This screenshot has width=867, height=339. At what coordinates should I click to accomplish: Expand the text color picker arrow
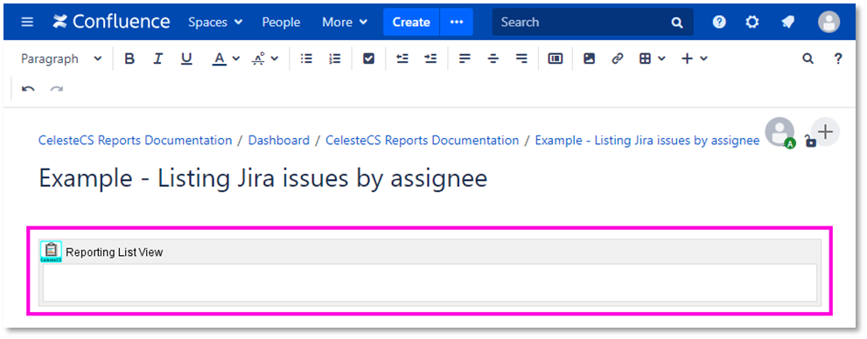pyautogui.click(x=235, y=59)
